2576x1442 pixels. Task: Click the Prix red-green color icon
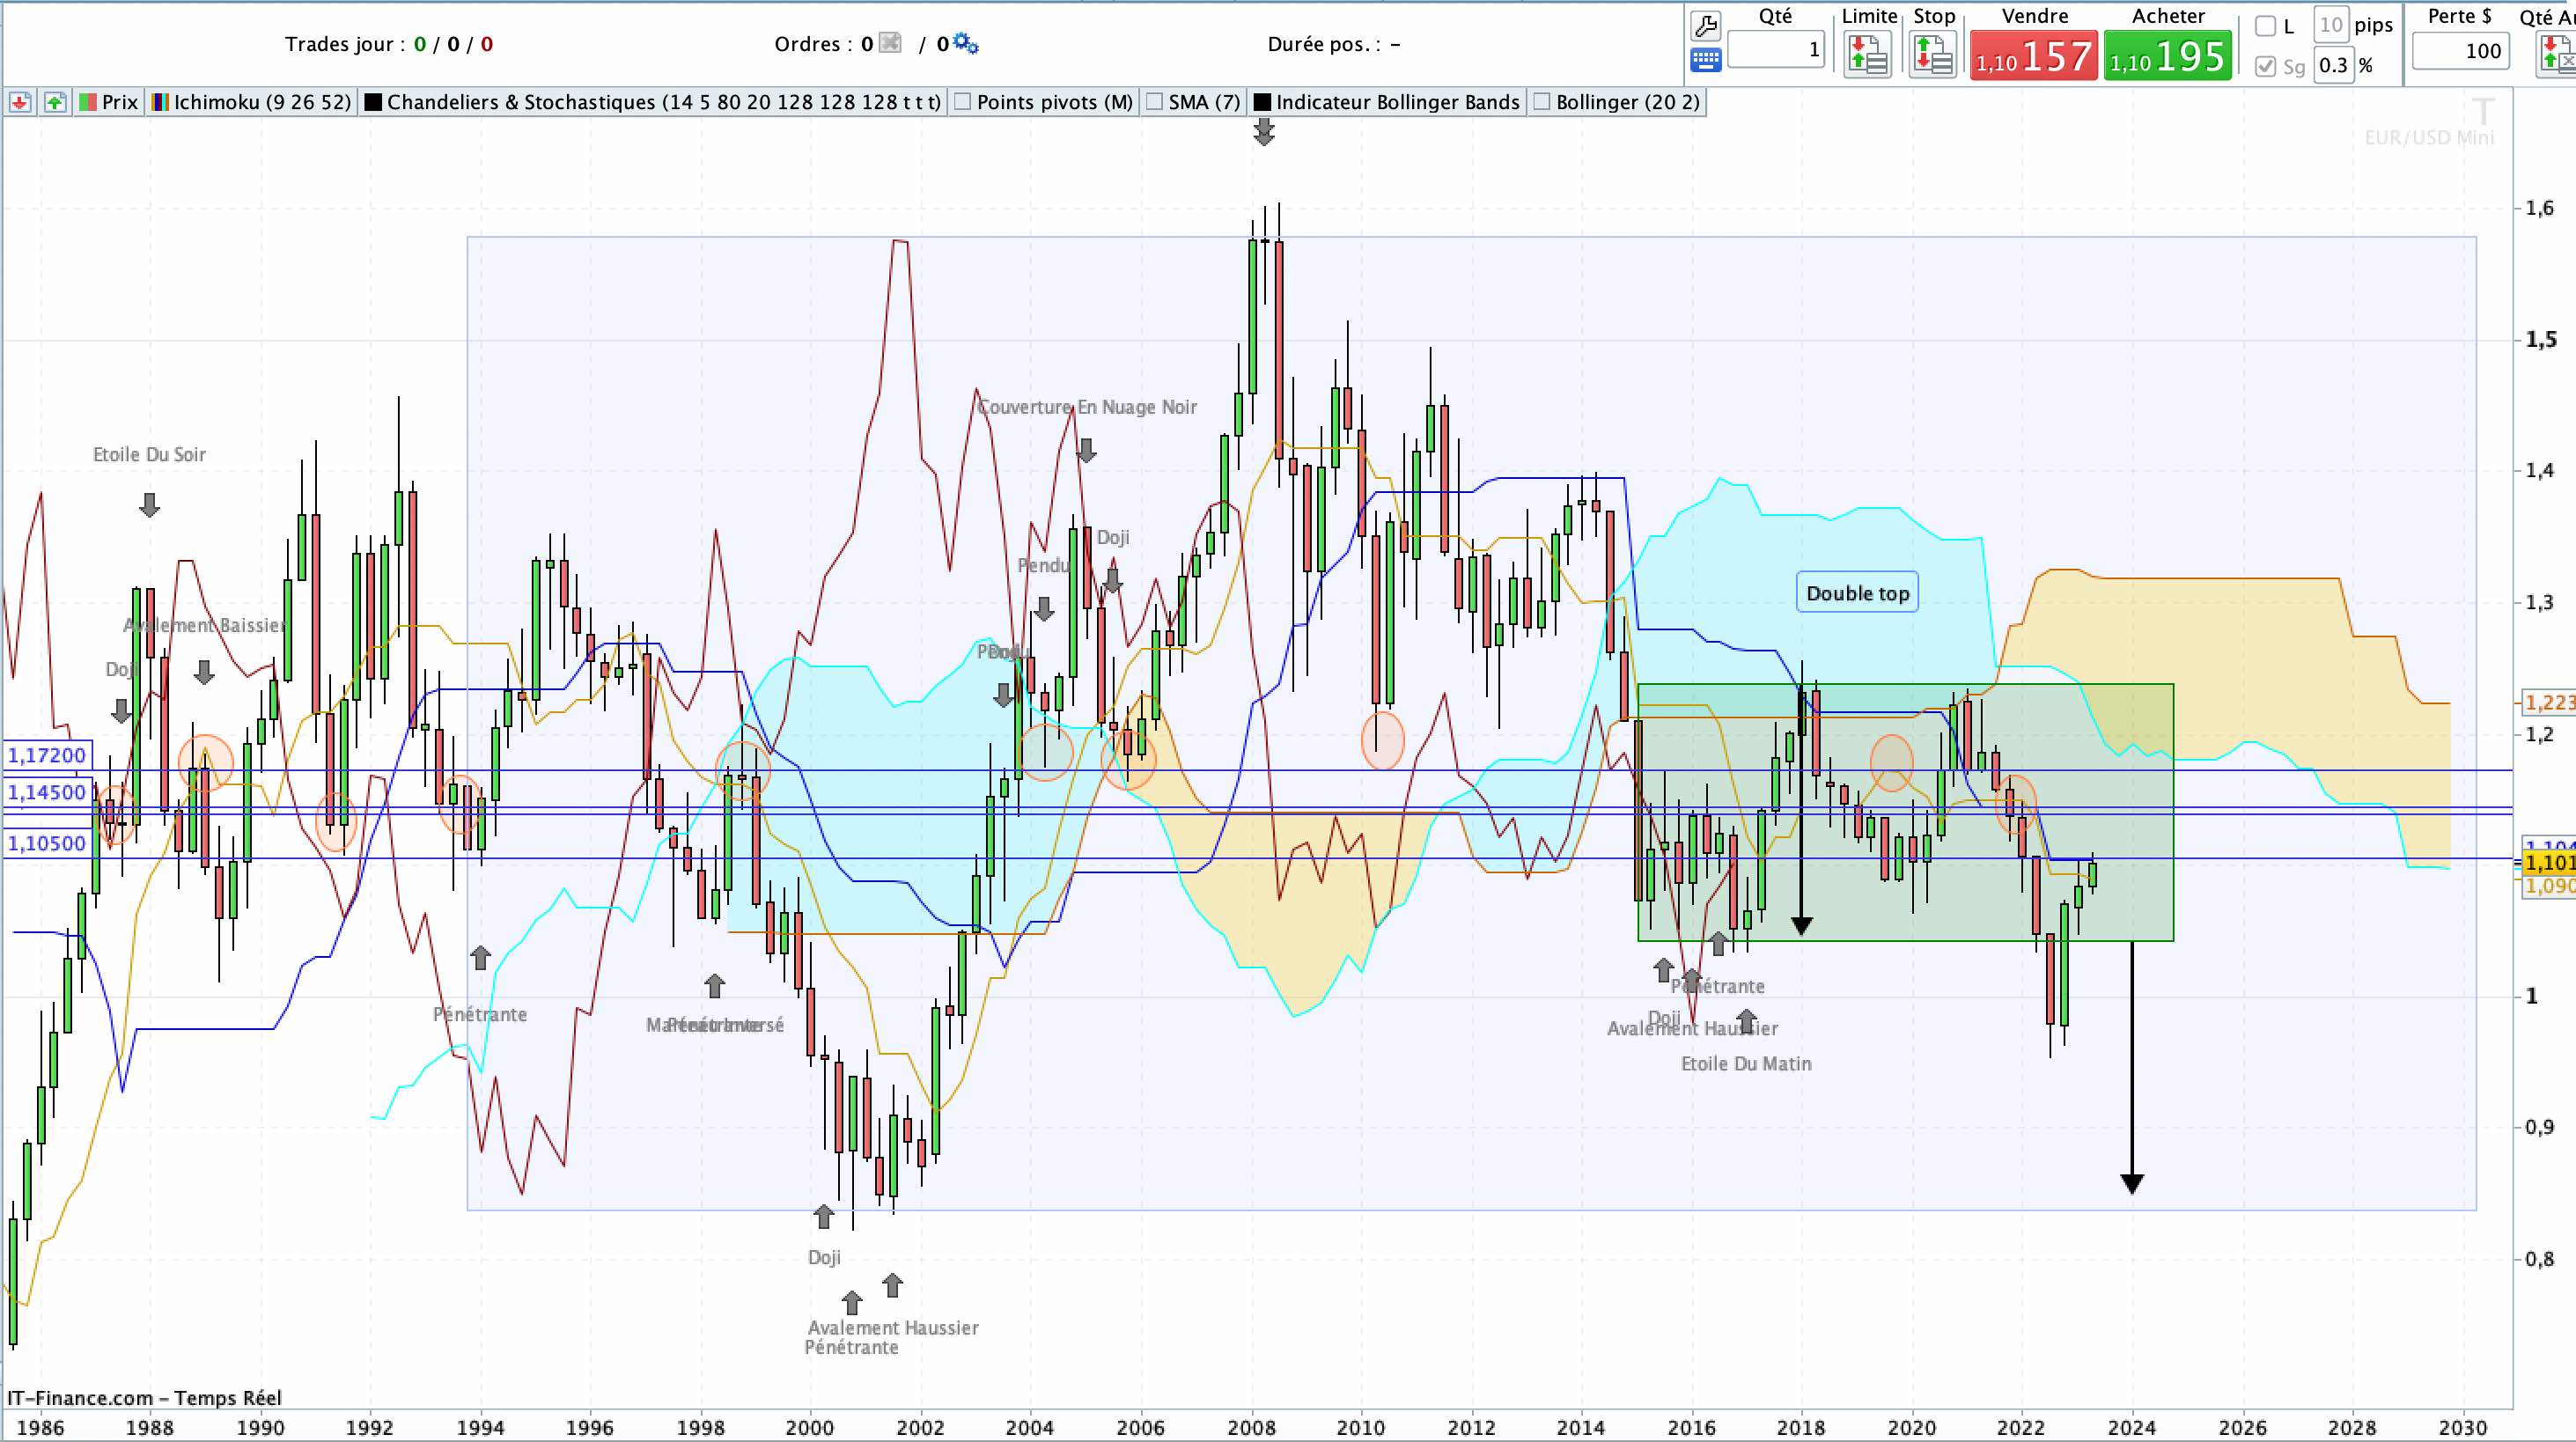pyautogui.click(x=88, y=102)
